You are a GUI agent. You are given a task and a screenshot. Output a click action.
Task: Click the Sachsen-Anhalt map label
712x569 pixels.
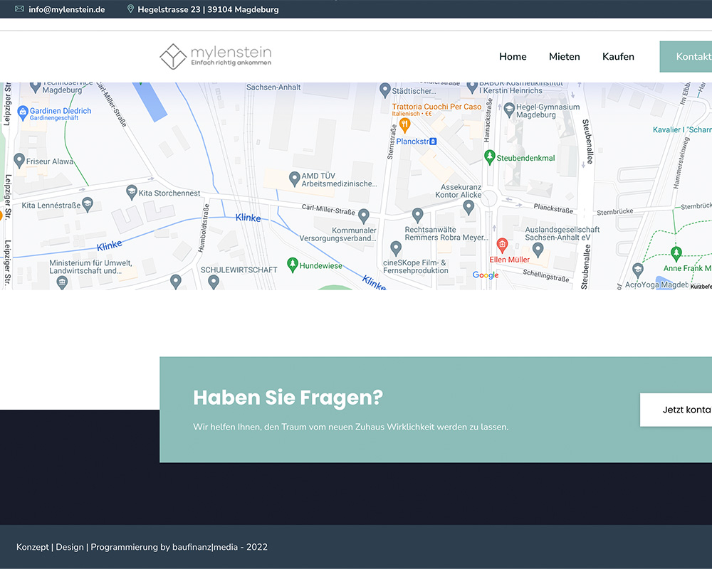click(x=273, y=87)
